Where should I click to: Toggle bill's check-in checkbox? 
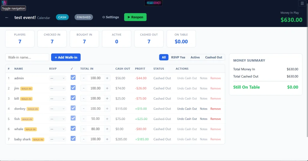tap(73, 98)
